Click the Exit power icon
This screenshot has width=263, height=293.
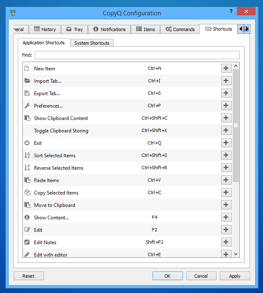(x=27, y=143)
